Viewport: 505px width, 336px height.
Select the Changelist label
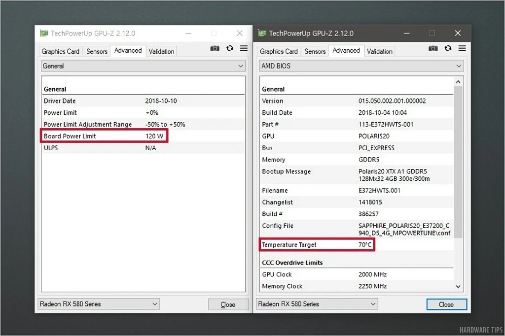[277, 202]
